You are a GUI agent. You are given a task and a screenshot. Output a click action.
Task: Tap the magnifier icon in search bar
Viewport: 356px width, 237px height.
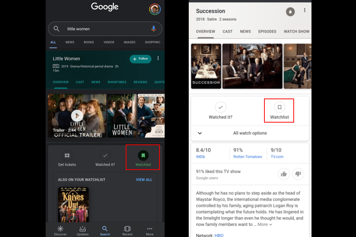(x=56, y=29)
